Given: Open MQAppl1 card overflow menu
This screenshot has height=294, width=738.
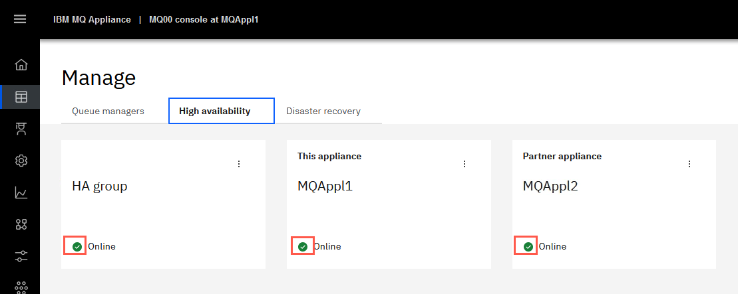Looking at the screenshot, I should click(x=464, y=163).
